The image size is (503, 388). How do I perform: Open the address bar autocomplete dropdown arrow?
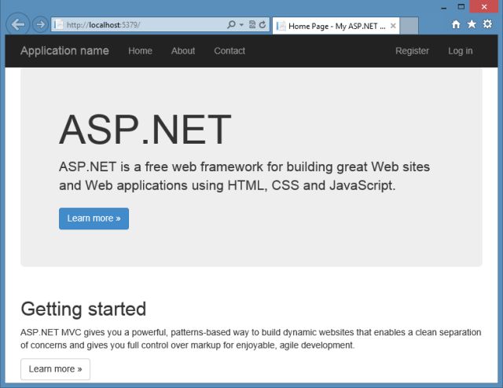[x=241, y=24]
